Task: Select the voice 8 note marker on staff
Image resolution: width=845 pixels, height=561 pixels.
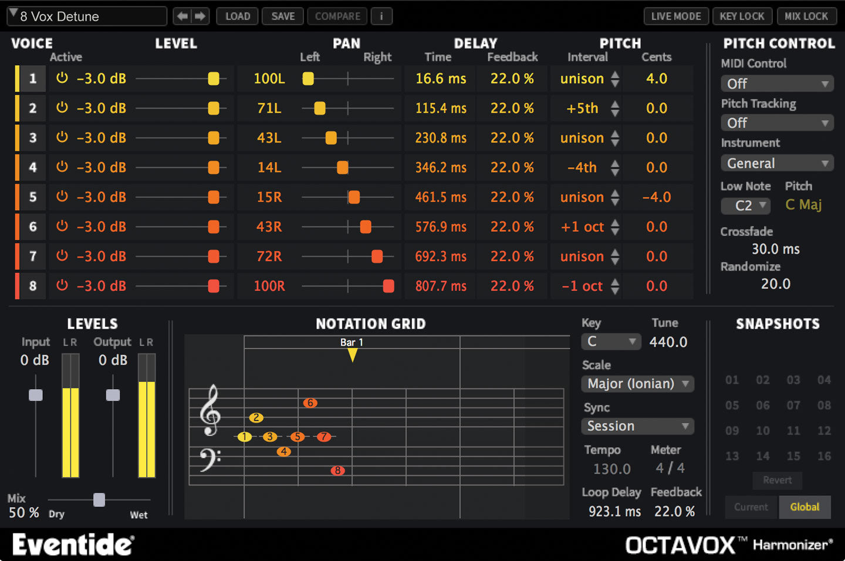Action: coord(337,471)
